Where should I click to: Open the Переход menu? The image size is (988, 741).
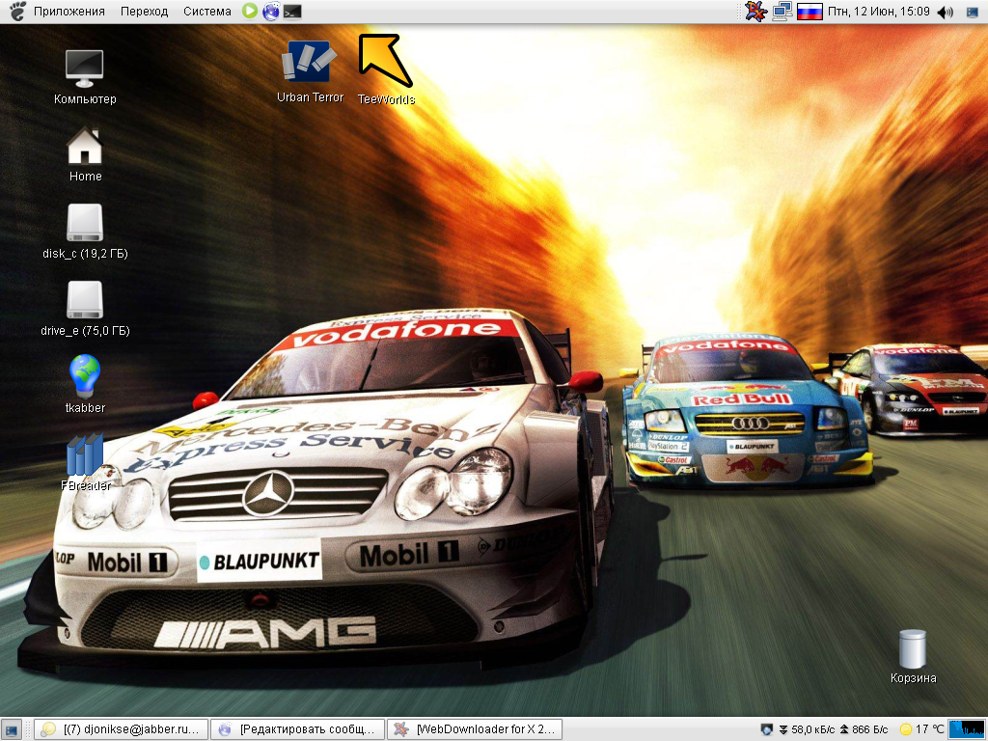(x=145, y=12)
